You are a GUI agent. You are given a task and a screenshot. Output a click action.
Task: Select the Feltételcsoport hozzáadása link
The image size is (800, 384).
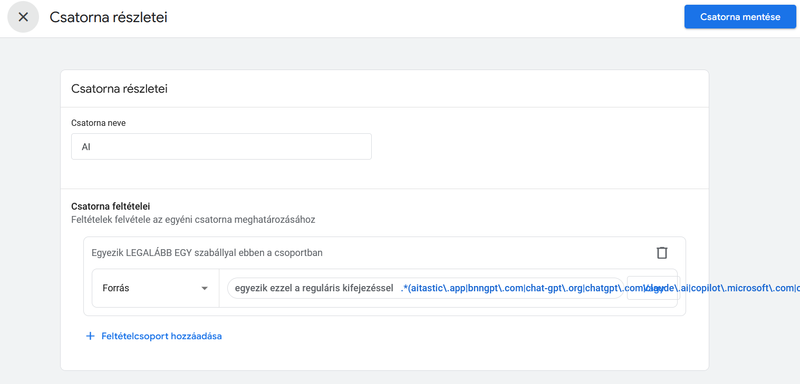coord(161,336)
